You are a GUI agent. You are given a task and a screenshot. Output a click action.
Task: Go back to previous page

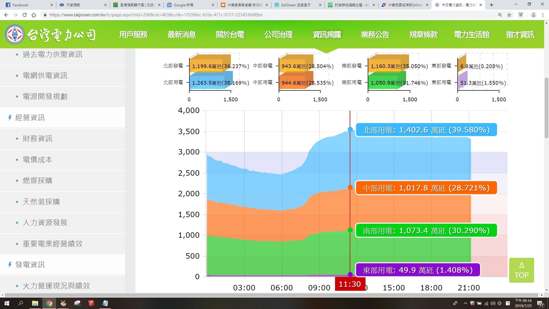(x=6, y=15)
